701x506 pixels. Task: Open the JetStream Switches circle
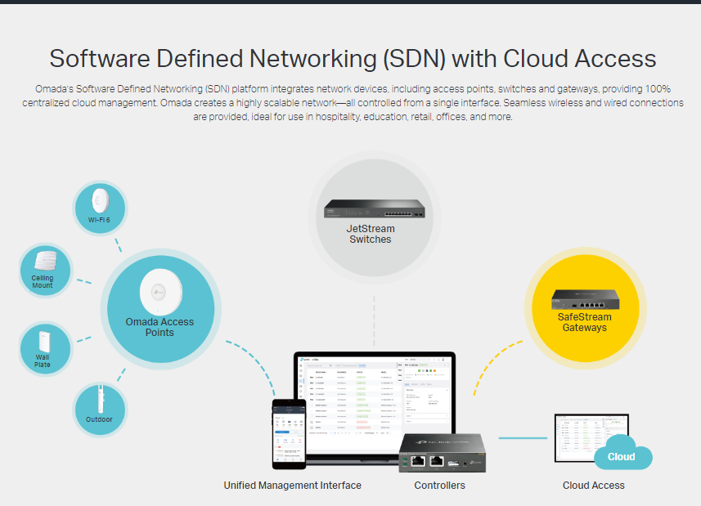[x=374, y=217]
